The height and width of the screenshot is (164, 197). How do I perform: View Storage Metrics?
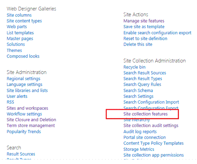(x=139, y=149)
